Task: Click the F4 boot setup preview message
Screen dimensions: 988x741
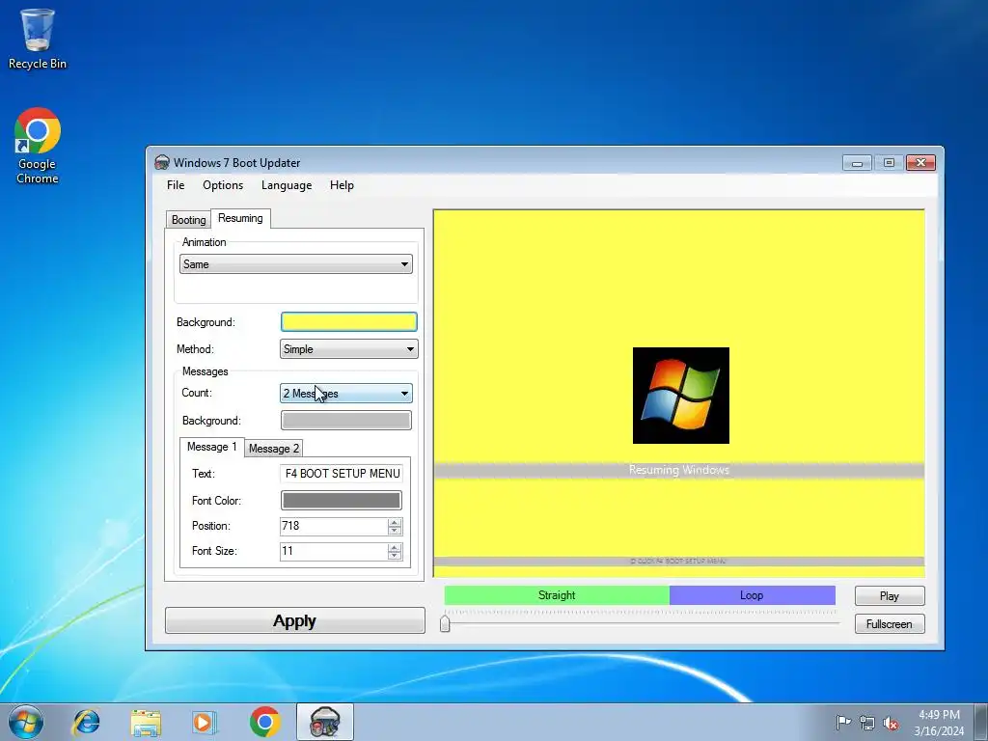Action: point(678,561)
